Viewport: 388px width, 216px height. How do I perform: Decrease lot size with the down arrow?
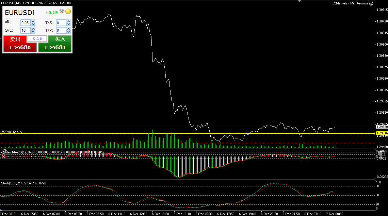click(x=33, y=24)
